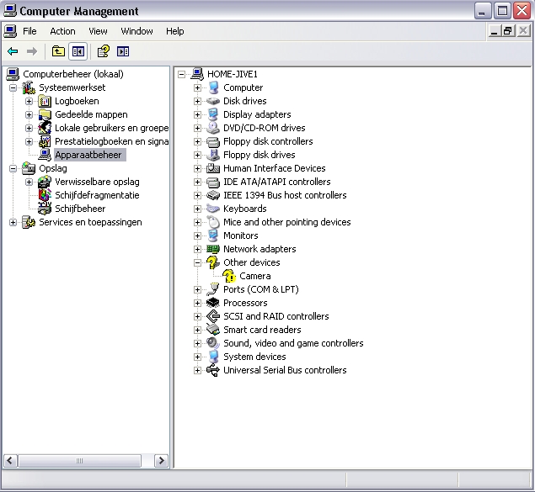The image size is (535, 492).
Task: Open the Window menu
Action: click(136, 31)
